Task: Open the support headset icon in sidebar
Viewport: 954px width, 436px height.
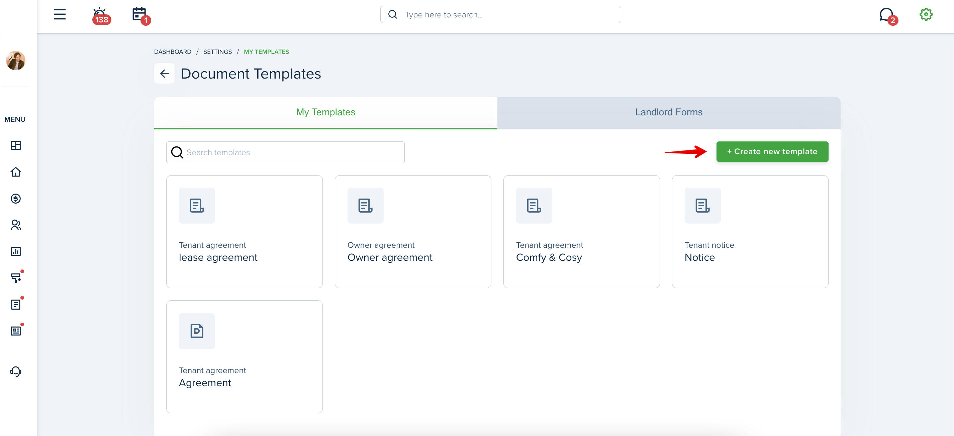Action: tap(15, 371)
